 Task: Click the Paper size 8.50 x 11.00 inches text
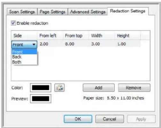click(x=114, y=98)
